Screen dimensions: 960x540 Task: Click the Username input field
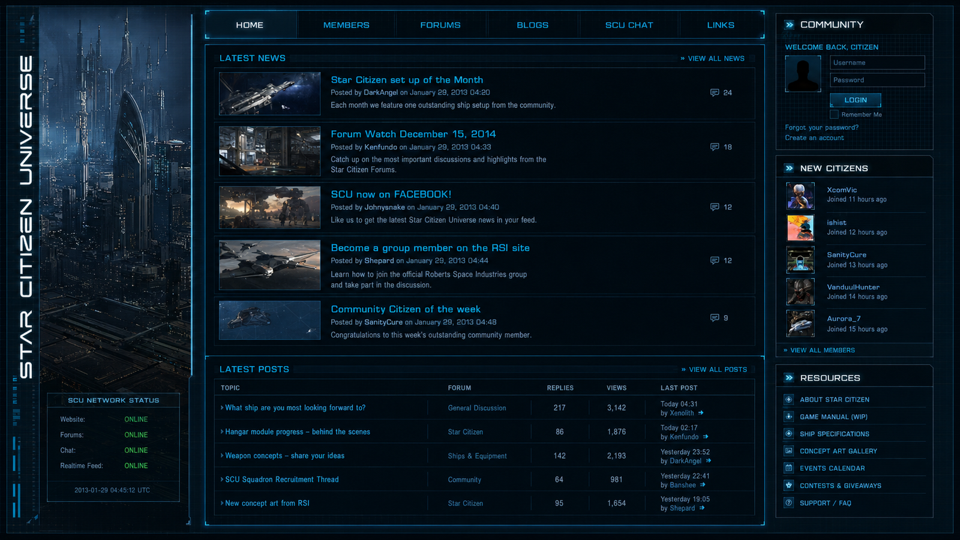(x=877, y=62)
